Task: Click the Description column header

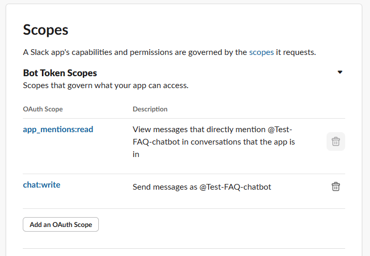Action: point(150,109)
